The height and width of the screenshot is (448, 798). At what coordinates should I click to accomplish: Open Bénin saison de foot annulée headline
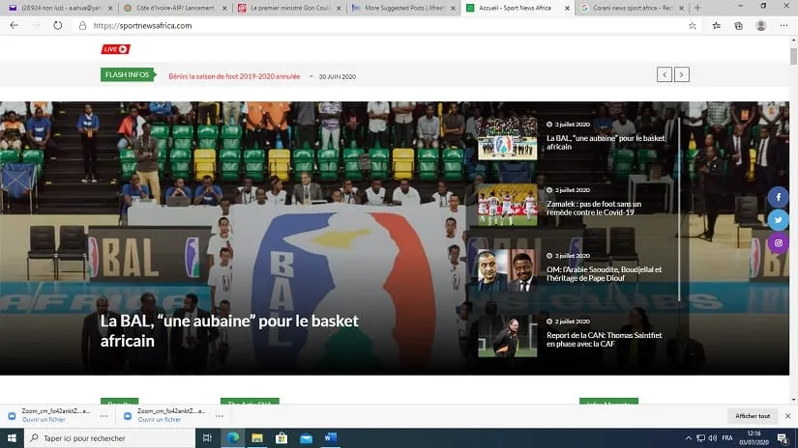click(234, 76)
